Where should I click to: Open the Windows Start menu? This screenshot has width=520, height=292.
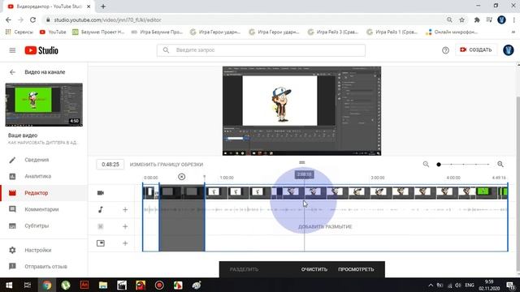point(9,285)
